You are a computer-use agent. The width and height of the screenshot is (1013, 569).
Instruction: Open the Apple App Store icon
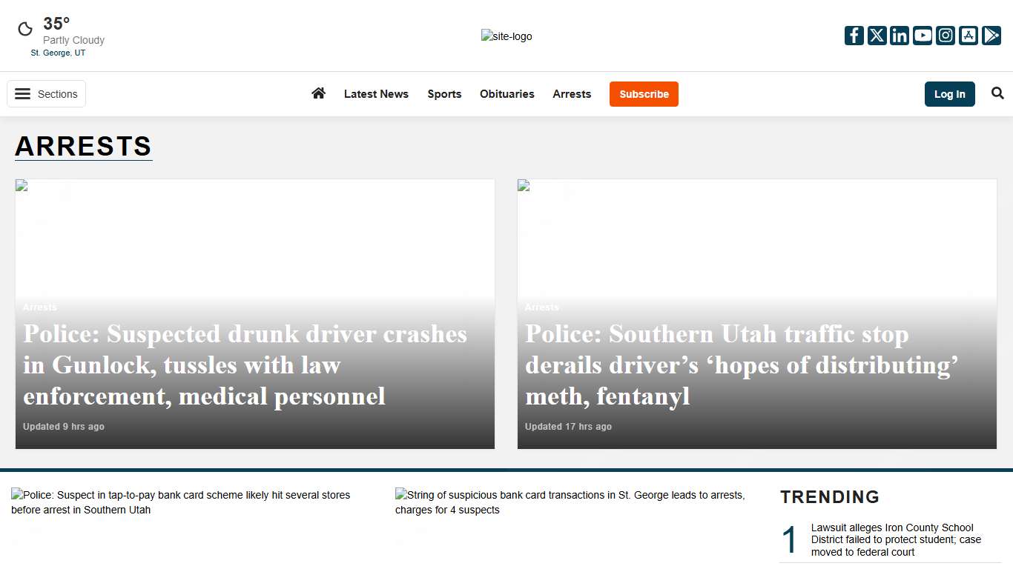[969, 36]
